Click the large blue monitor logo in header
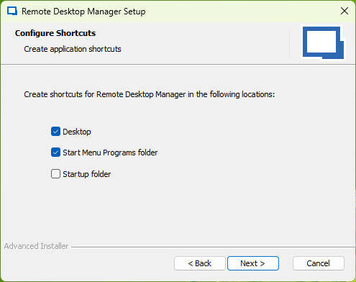The width and height of the screenshot is (356, 282). click(323, 42)
